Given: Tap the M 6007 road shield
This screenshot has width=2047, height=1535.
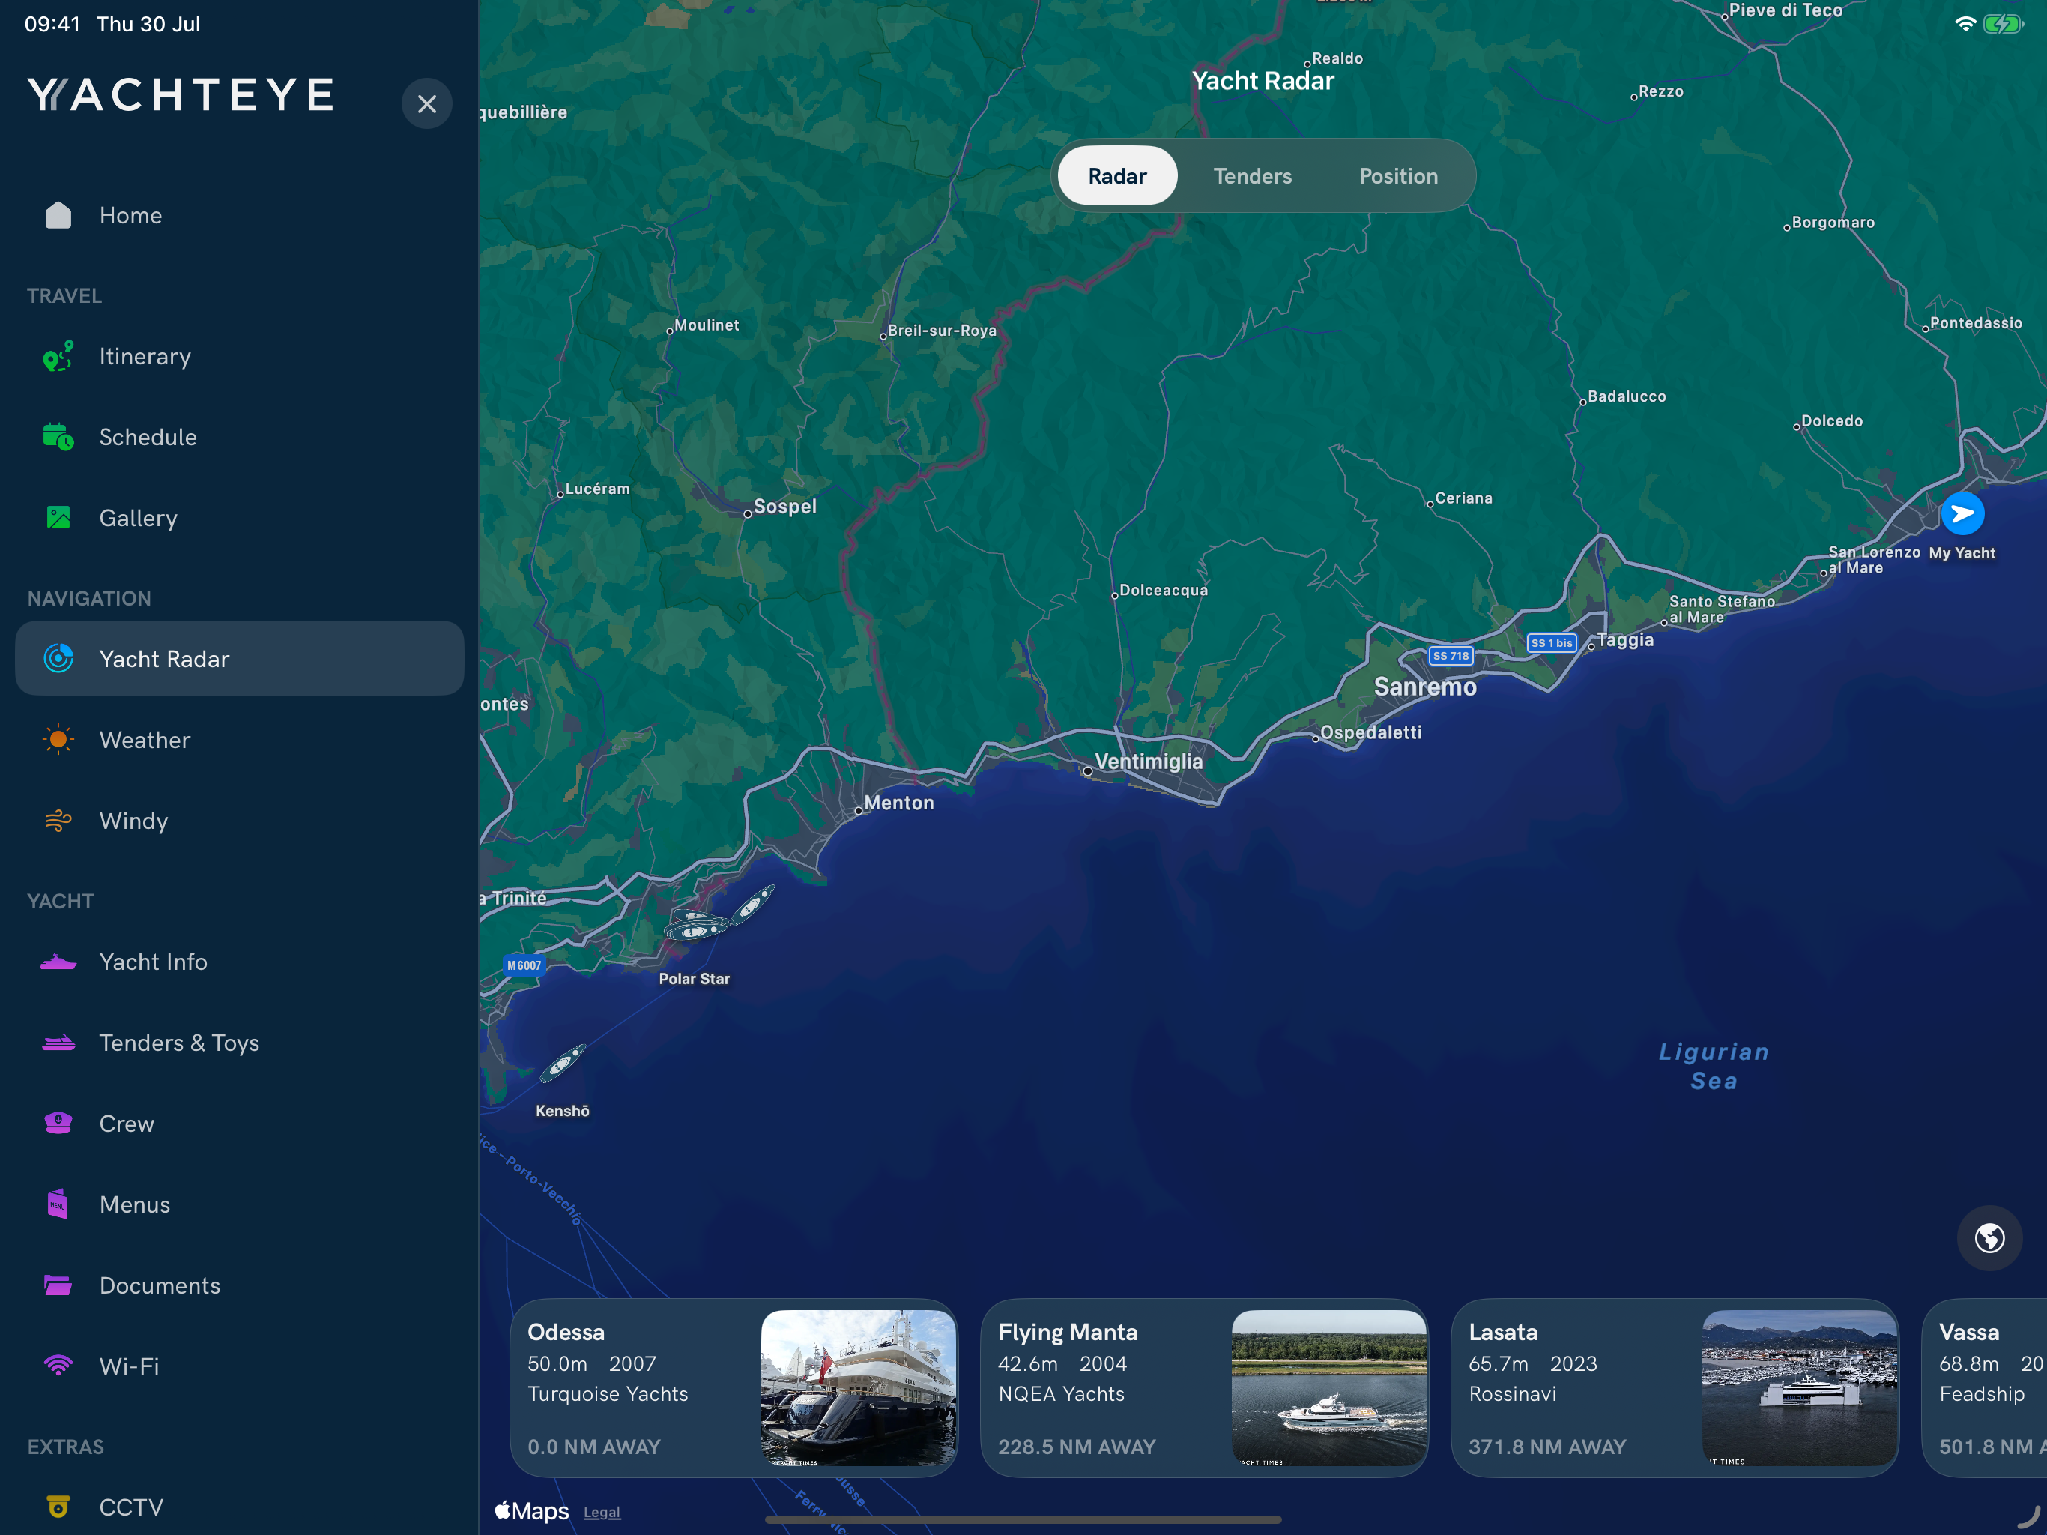Looking at the screenshot, I should 523,965.
